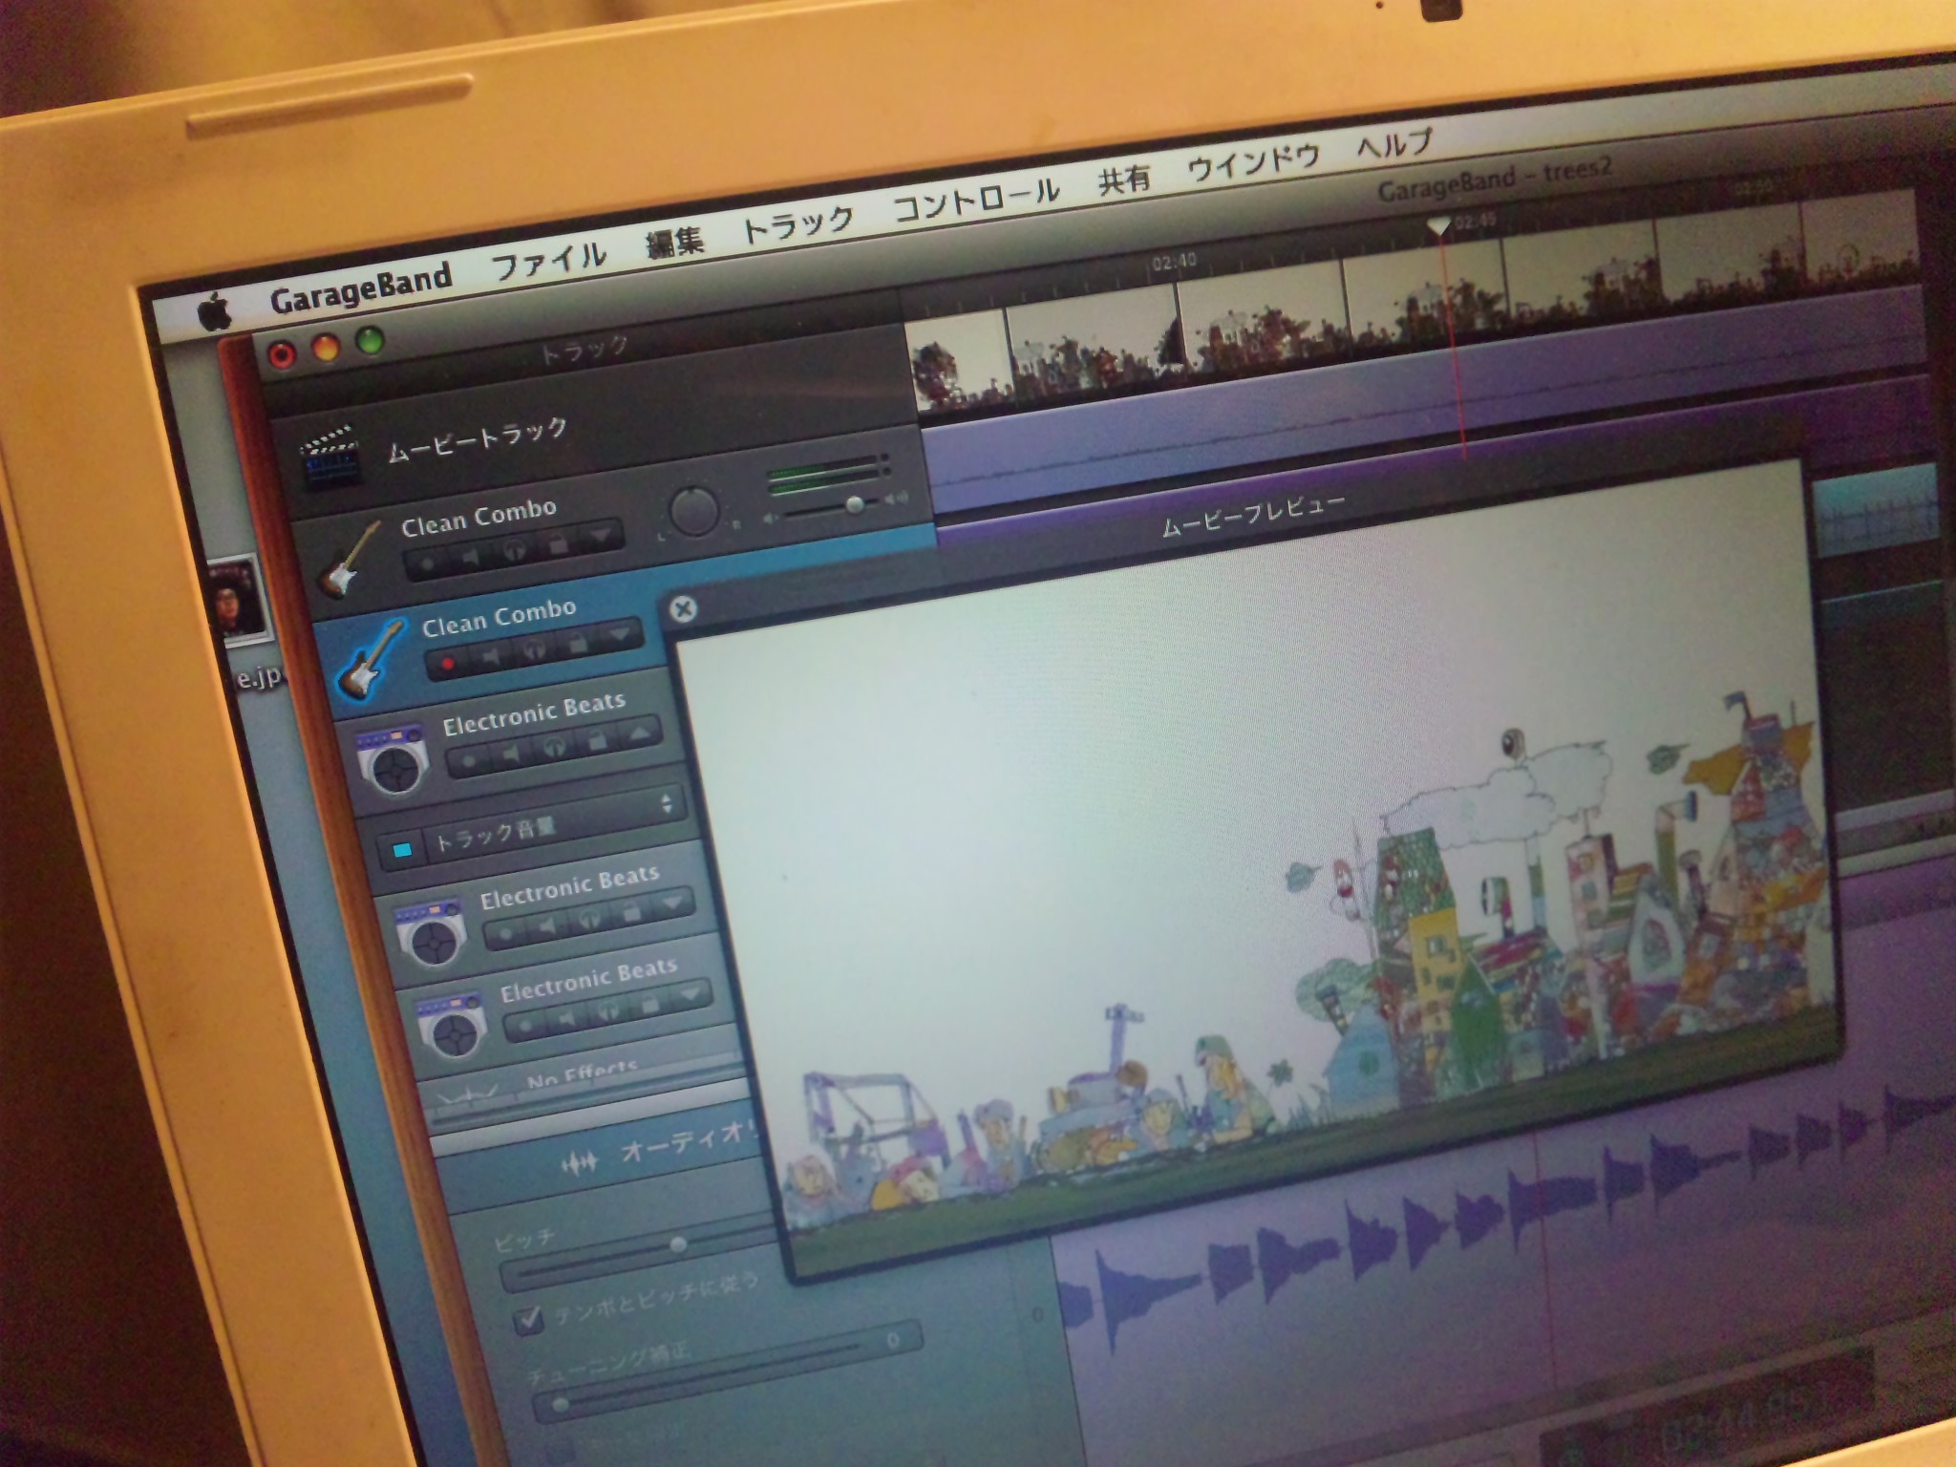Show automation for the highlighted Clean Combo track
This screenshot has width=1956, height=1467.
point(621,633)
